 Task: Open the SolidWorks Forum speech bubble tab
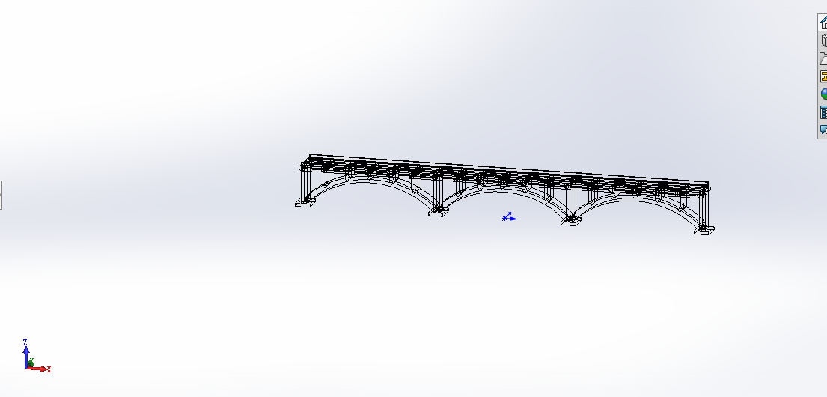(823, 130)
